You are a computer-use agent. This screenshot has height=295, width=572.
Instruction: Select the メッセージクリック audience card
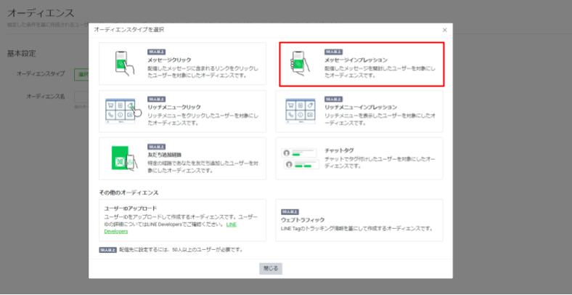pyautogui.click(x=182, y=64)
